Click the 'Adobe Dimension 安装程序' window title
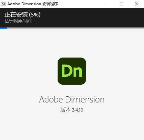144x140 pixels. 33,4
